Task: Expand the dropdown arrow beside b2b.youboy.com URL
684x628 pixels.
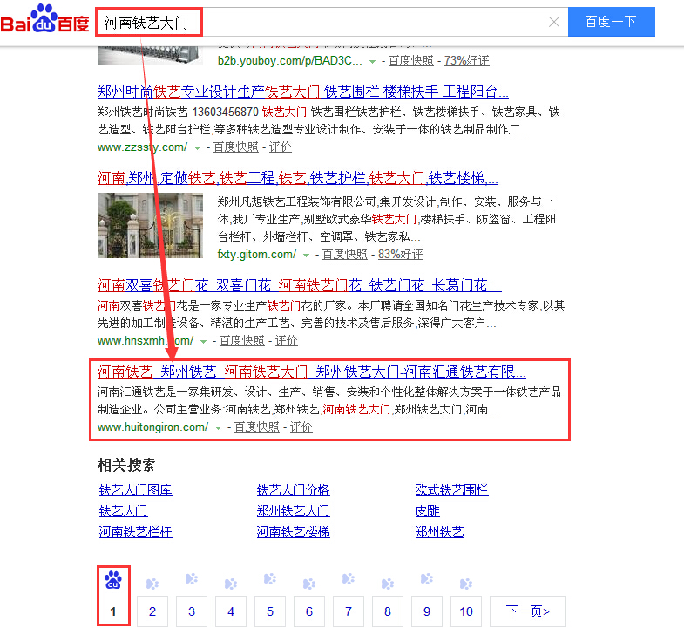Action: pos(373,62)
